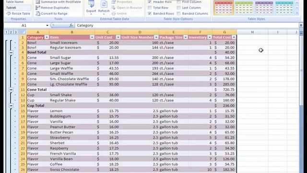Select the Cup Total cell
Screen dimensions: 307x173
38,106
